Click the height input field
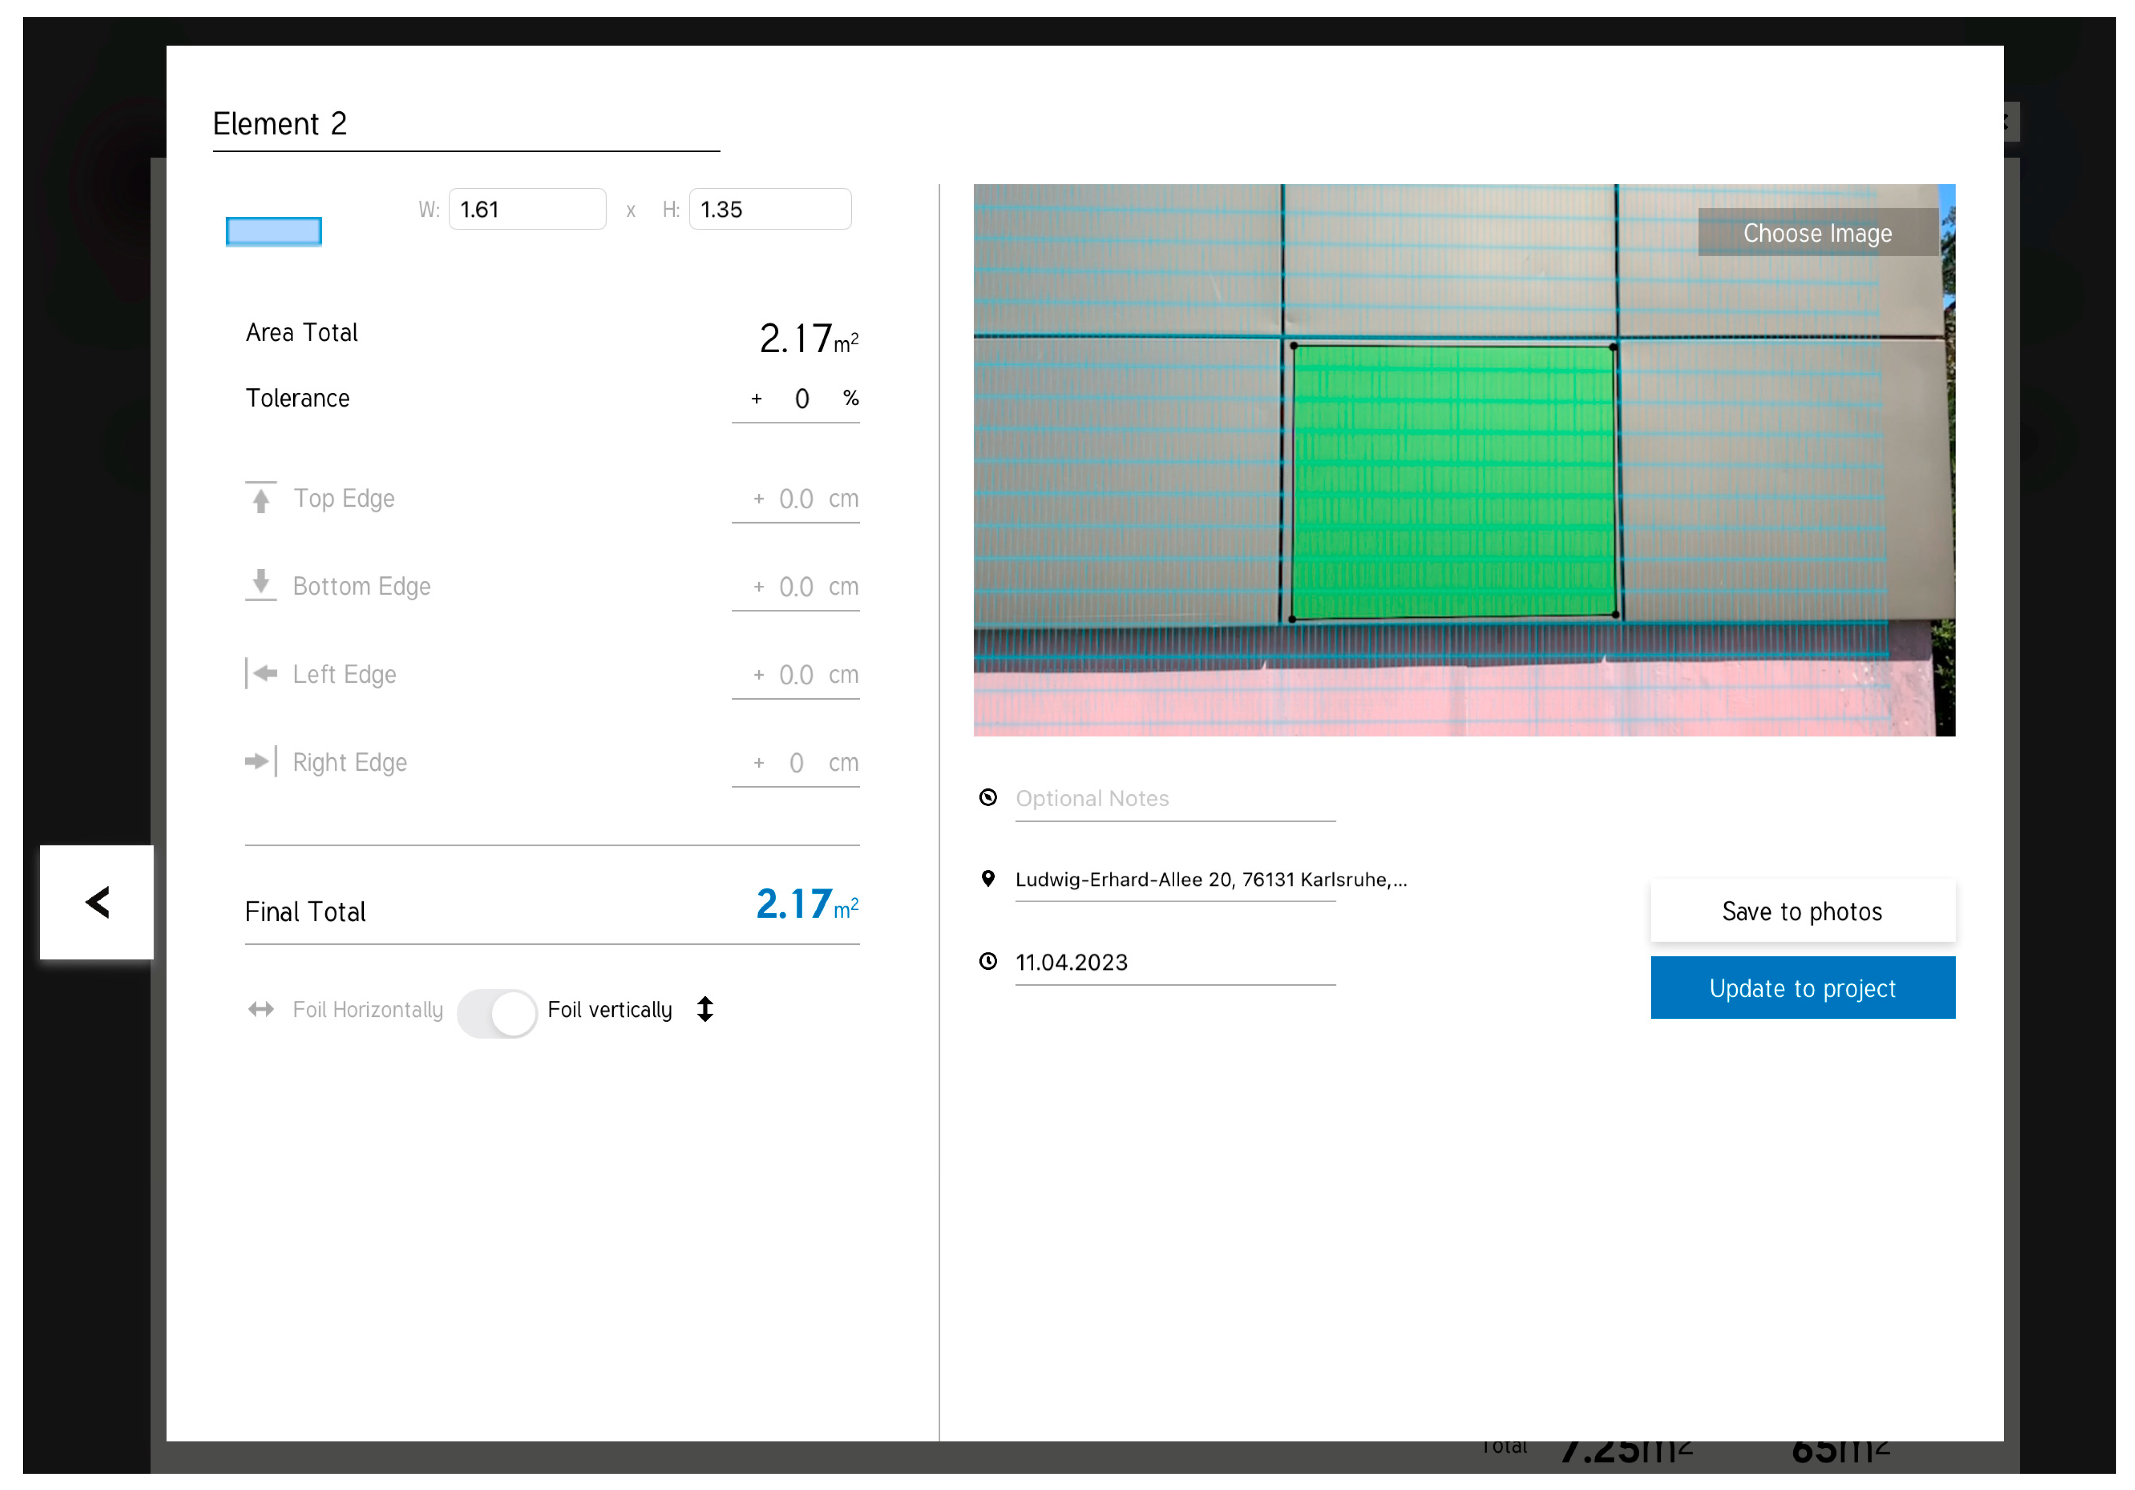2135x1490 pixels. point(769,209)
